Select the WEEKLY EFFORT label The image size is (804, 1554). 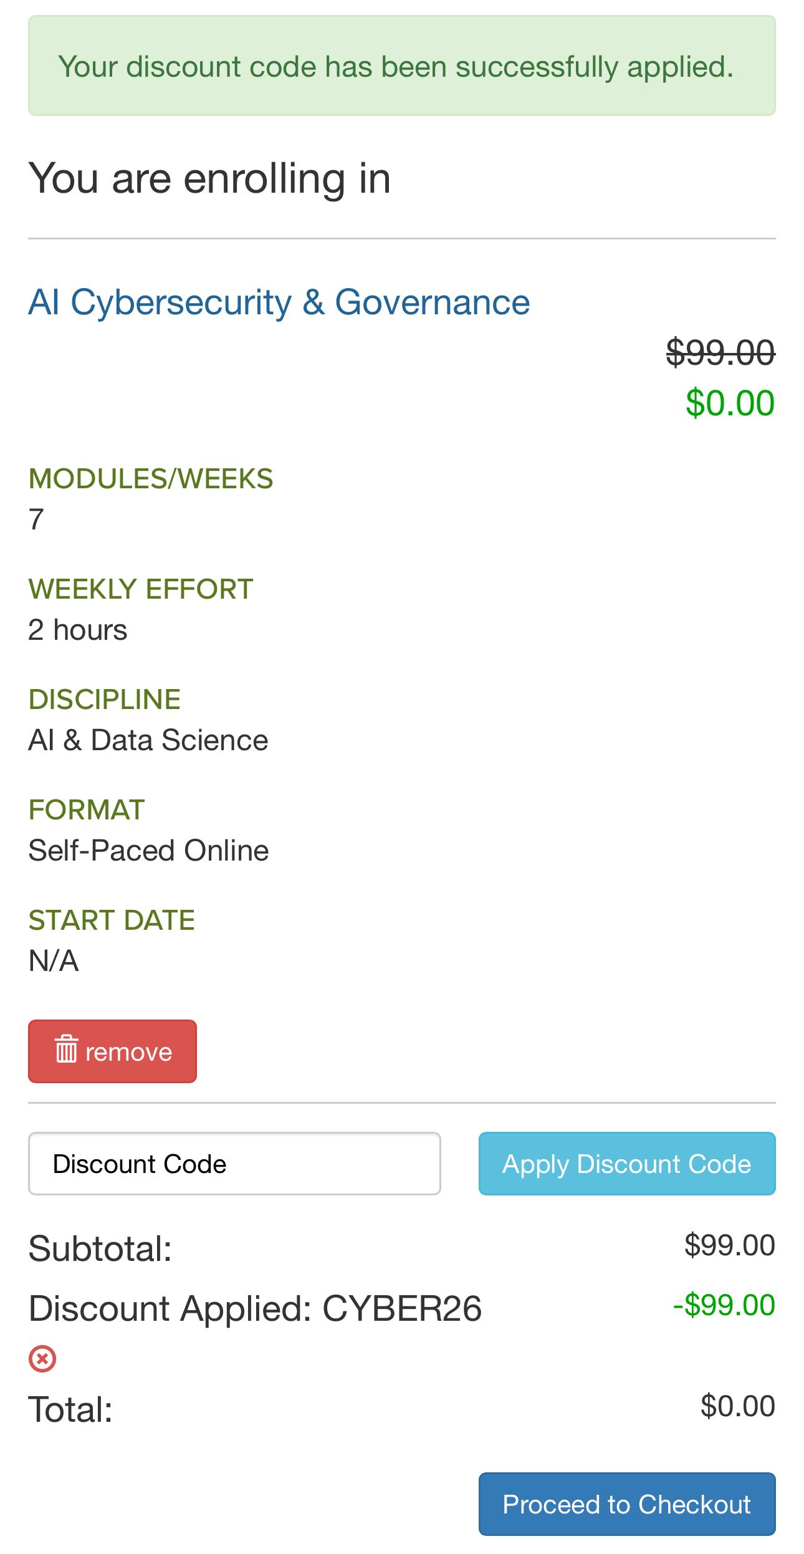(141, 589)
